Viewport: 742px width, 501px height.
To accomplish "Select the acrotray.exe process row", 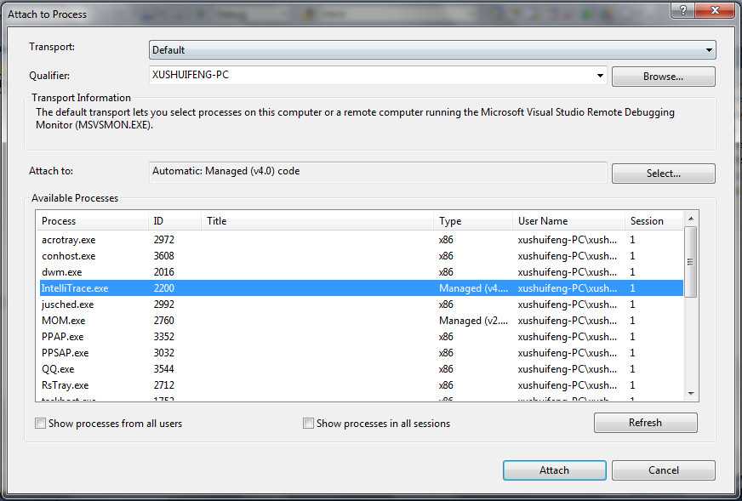I will point(360,240).
